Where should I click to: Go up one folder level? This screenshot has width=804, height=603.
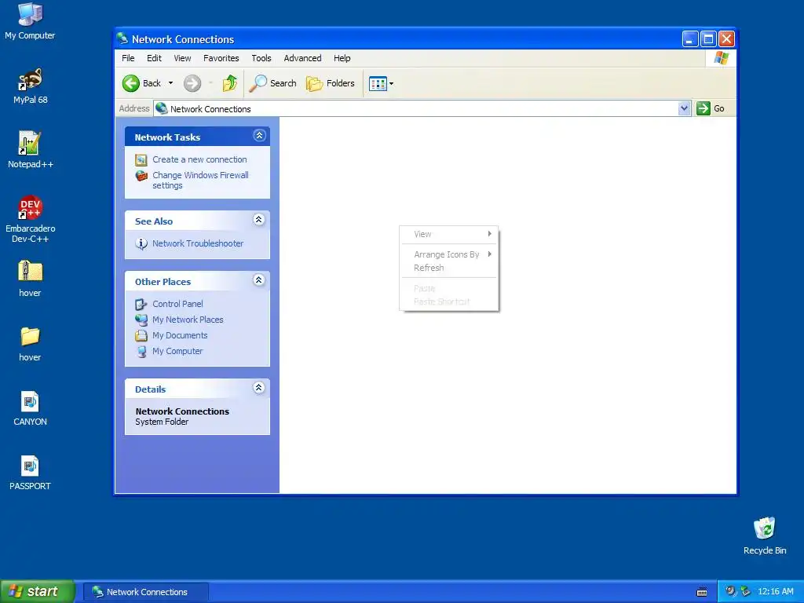(230, 83)
